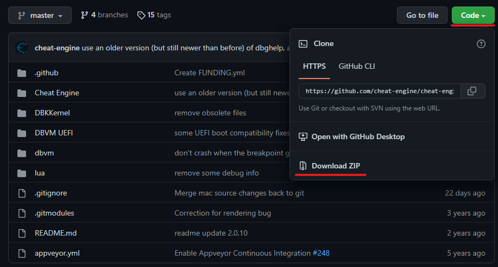Switch to the GitHub CLI tab

357,66
